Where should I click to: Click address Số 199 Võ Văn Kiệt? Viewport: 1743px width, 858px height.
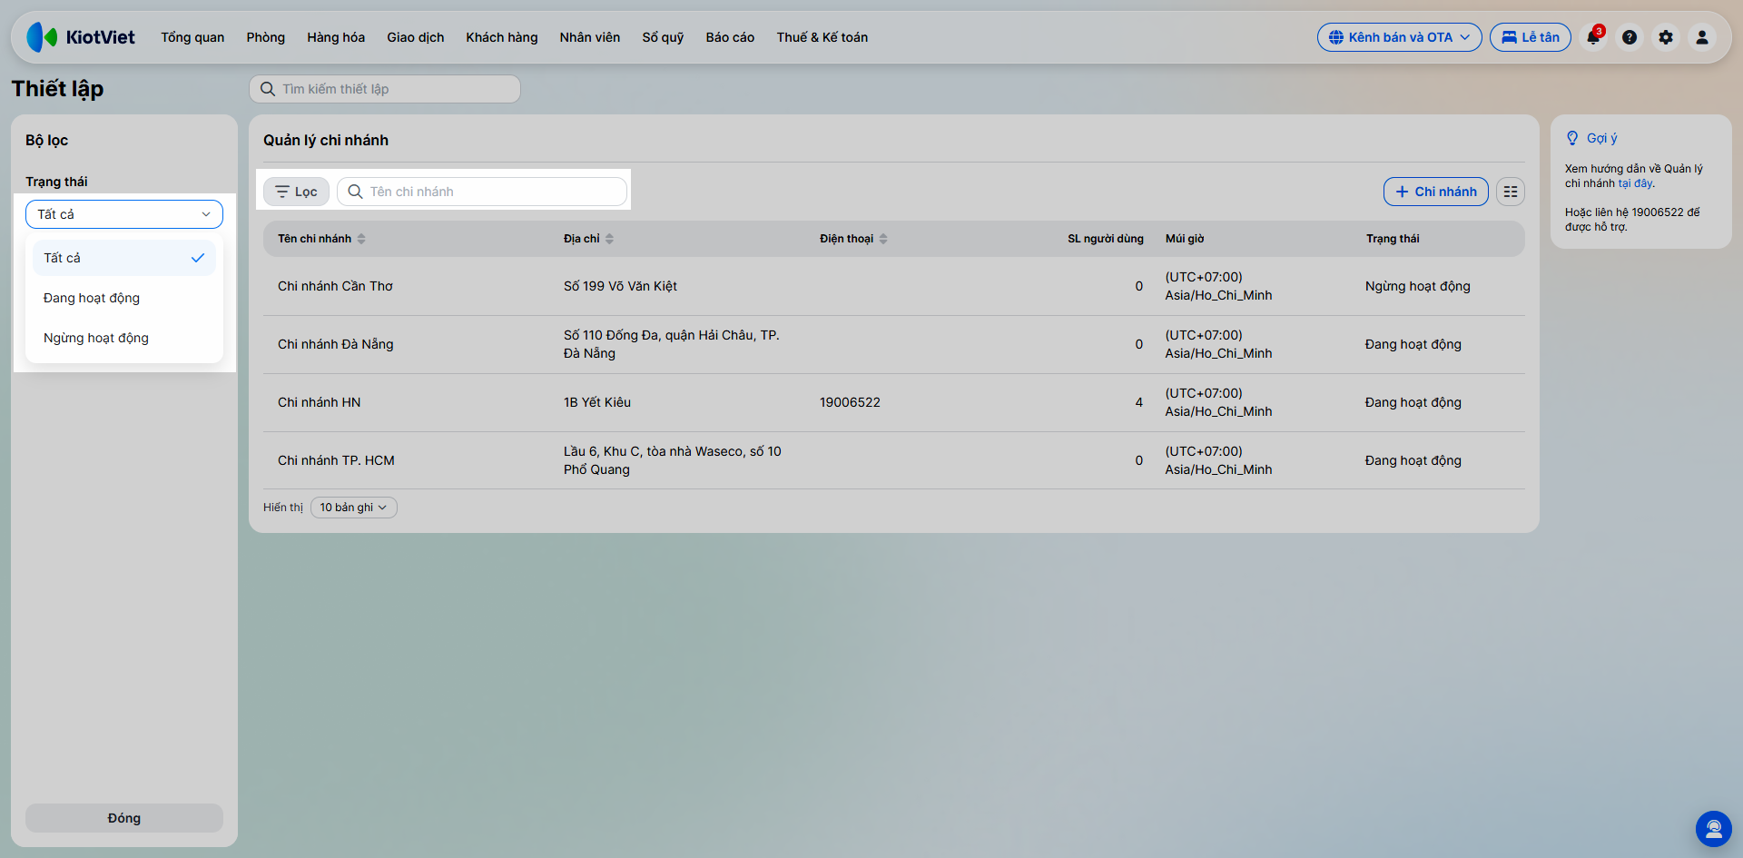pyautogui.click(x=620, y=286)
